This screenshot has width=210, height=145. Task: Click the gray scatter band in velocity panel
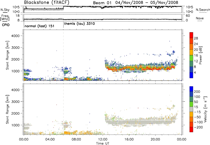coord(141,122)
